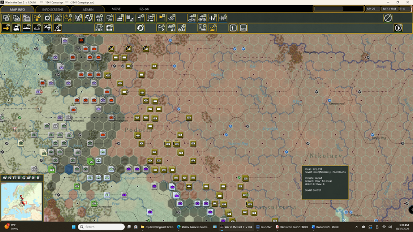
Task: Open the ADMIN tab
Action: 88,9
